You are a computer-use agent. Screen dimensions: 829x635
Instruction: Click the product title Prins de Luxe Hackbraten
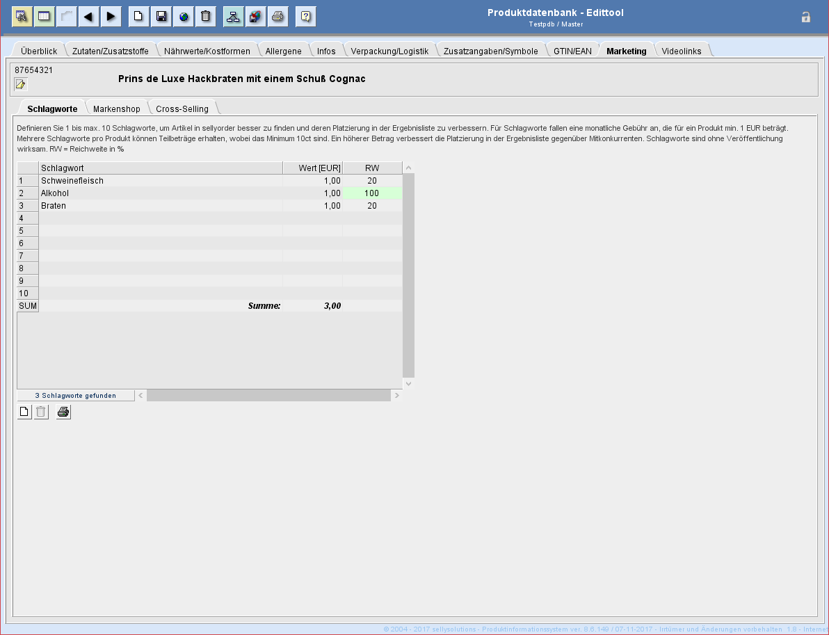click(x=241, y=79)
